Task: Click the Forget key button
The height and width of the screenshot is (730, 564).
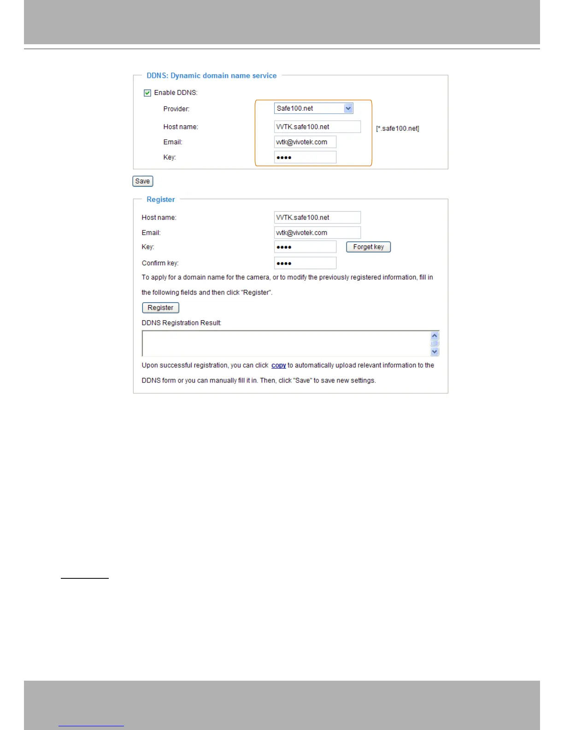Action: [368, 247]
